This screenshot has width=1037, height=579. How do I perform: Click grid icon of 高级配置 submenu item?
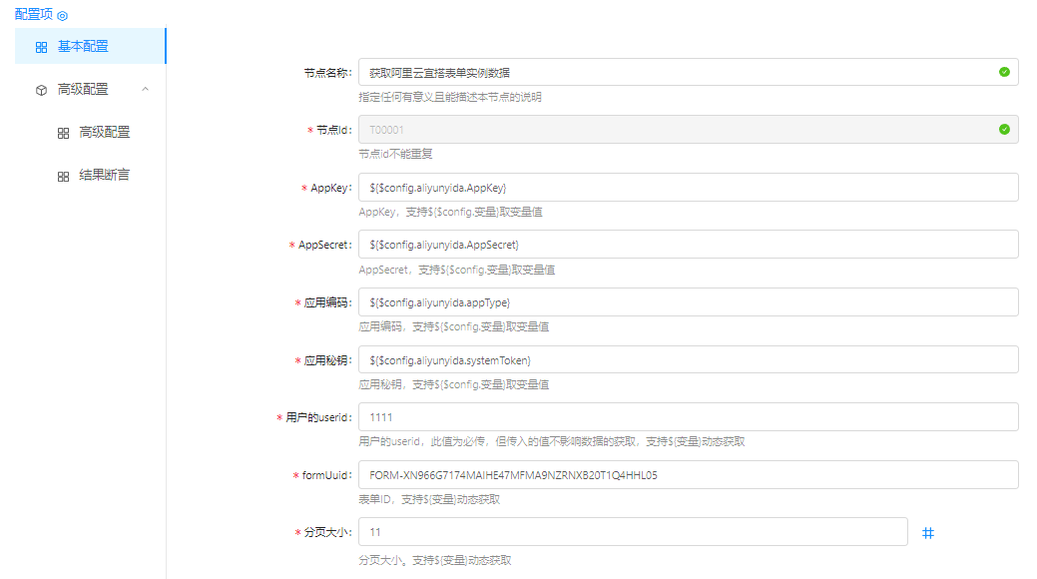point(63,133)
